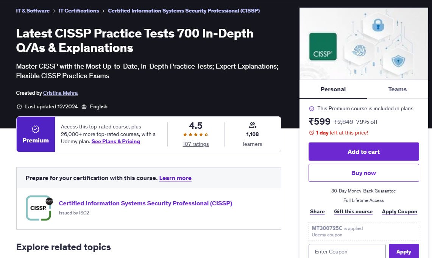Click the crossed-out ₹2,849 original price
Image resolution: width=432 pixels, height=258 pixels.
343,122
